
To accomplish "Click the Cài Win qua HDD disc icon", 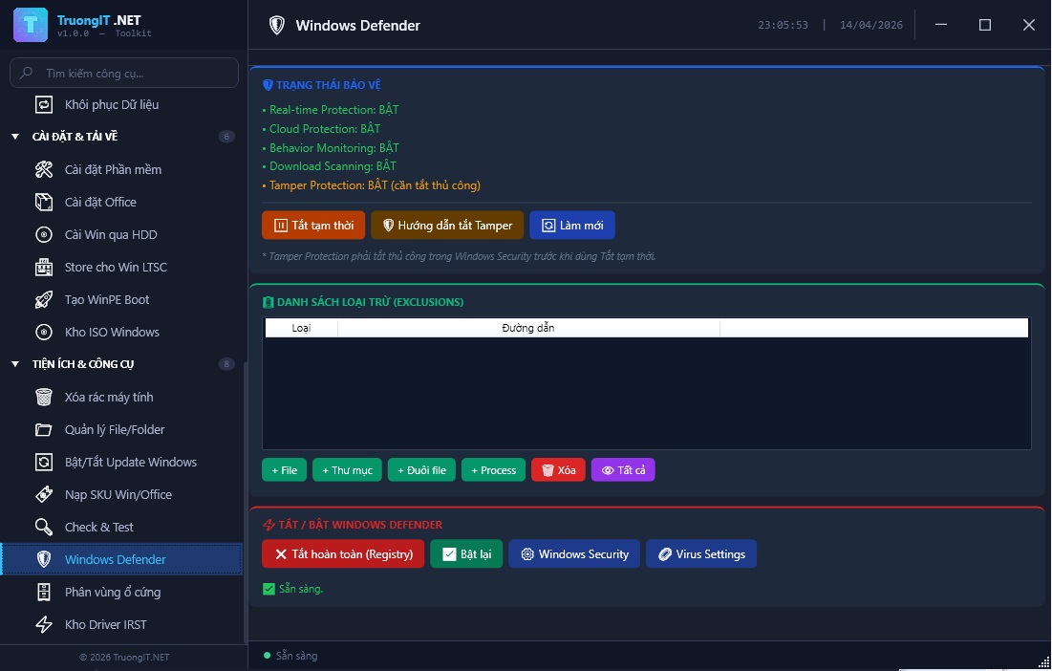I will [44, 235].
